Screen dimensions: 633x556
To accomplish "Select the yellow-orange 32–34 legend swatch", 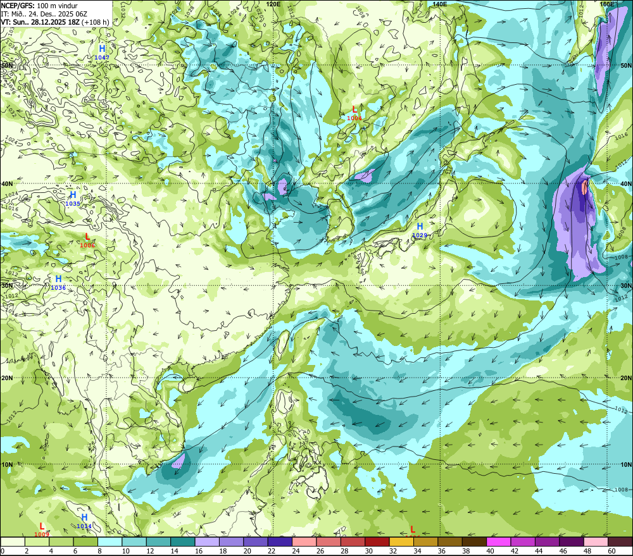I will (x=401, y=541).
